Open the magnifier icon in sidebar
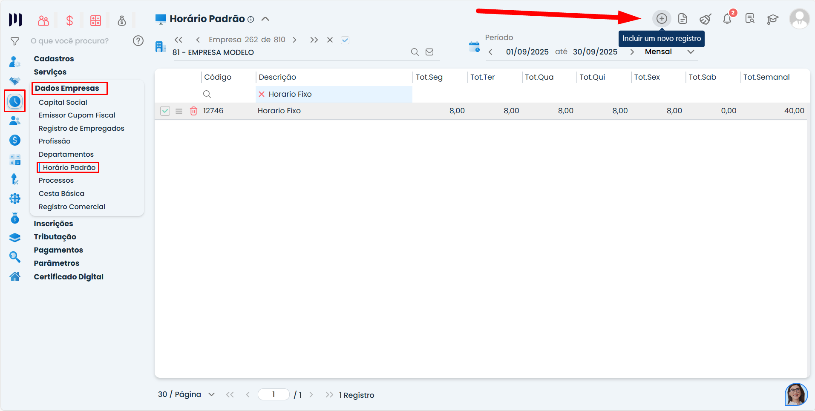Image resolution: width=815 pixels, height=411 pixels. pos(15,257)
